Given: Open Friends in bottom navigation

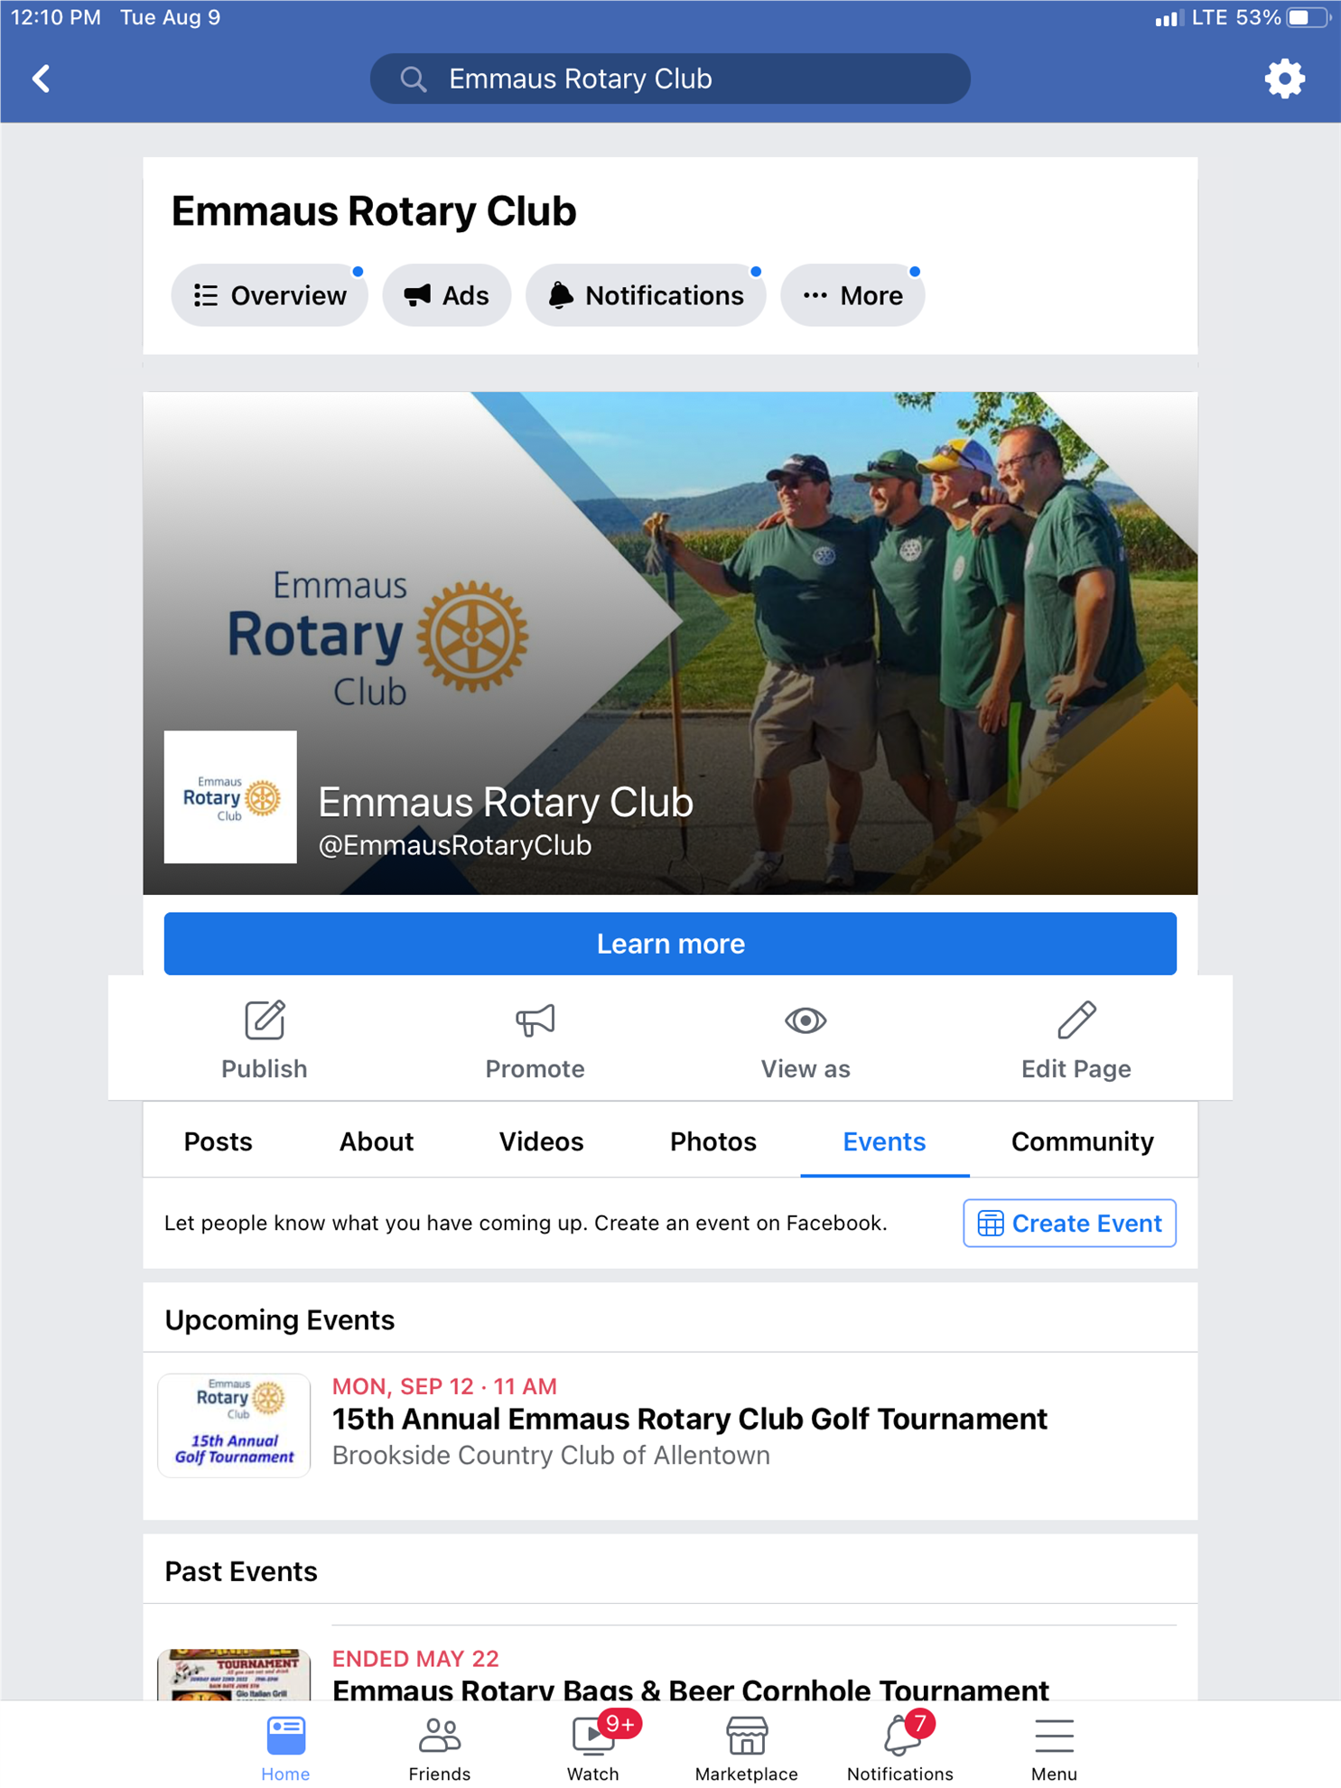Looking at the screenshot, I should [x=440, y=1747].
